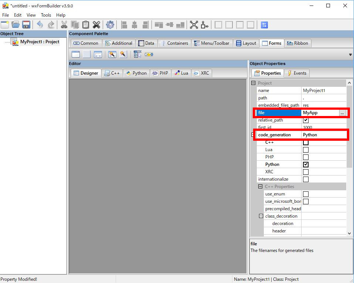Toggle the Top Border toolbar icon

(x=240, y=25)
